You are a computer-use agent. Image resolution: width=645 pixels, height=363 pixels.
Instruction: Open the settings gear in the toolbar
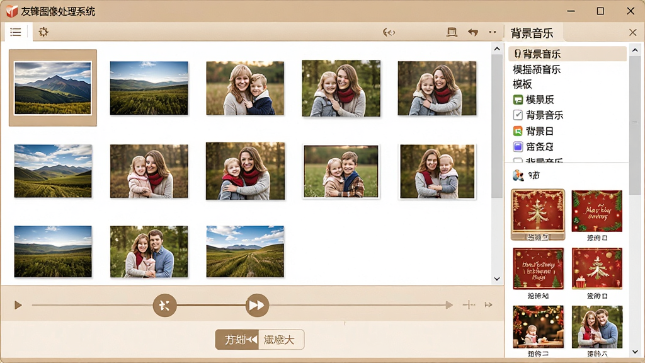coord(43,32)
